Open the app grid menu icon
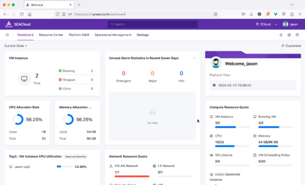Viewport: 305px width, 185px height. pyautogui.click(x=7, y=35)
